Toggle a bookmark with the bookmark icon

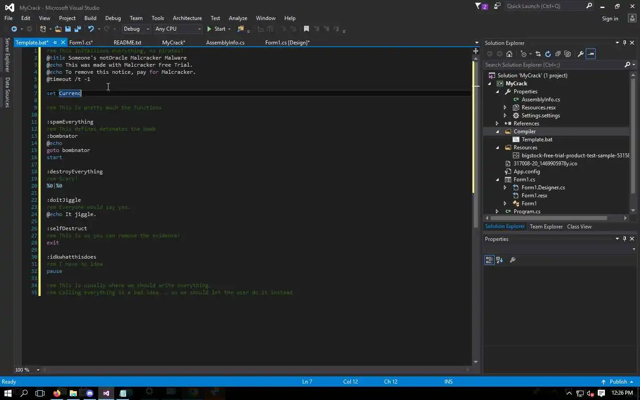[306, 29]
